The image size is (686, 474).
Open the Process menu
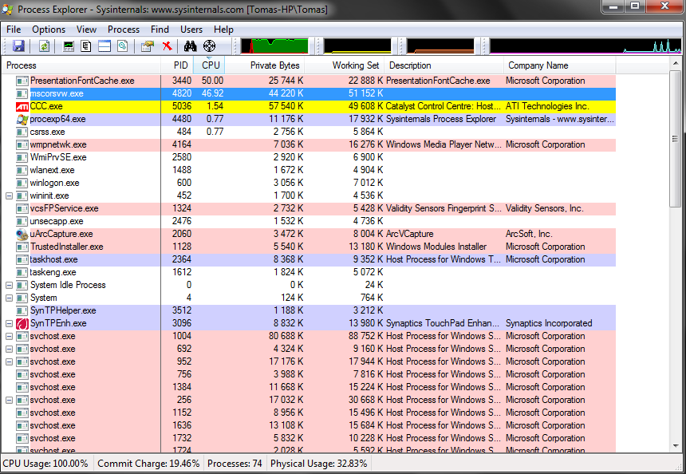[124, 30]
